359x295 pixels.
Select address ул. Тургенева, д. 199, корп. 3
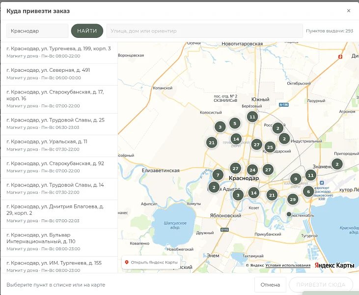[x=59, y=52]
